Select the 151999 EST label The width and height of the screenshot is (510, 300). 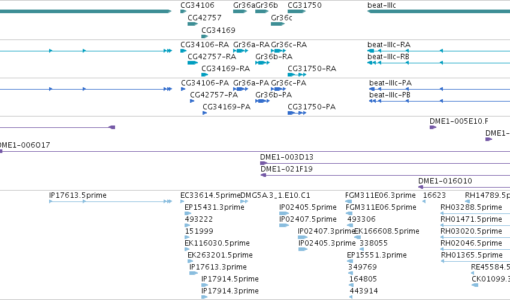pos(199,231)
